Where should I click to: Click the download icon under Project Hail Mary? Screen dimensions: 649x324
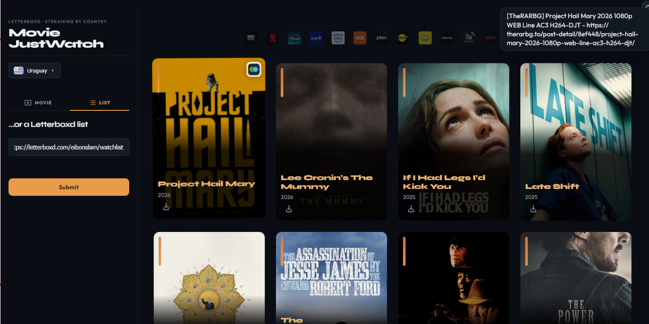[165, 207]
